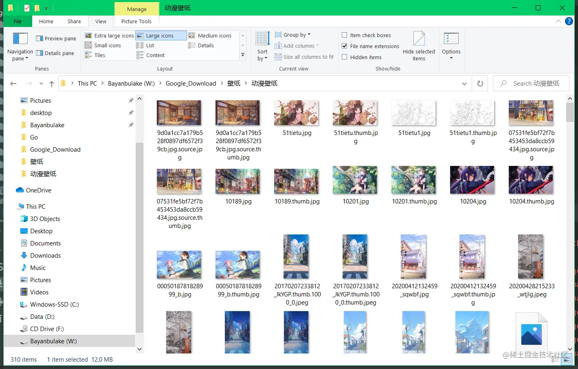Navigate to This PC breadcrumb
Image resolution: width=578 pixels, height=369 pixels.
(87, 84)
